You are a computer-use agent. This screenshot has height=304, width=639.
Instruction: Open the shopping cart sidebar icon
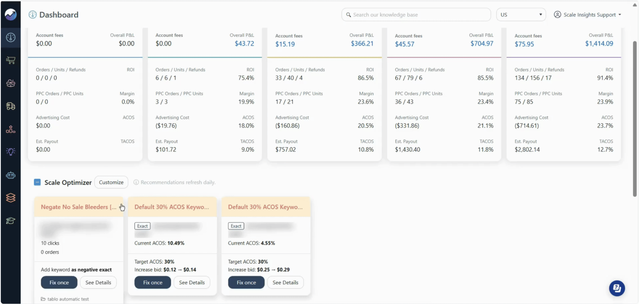[11, 60]
